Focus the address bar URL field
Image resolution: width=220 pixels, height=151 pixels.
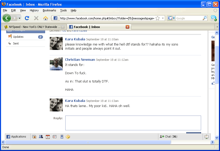click(107, 18)
